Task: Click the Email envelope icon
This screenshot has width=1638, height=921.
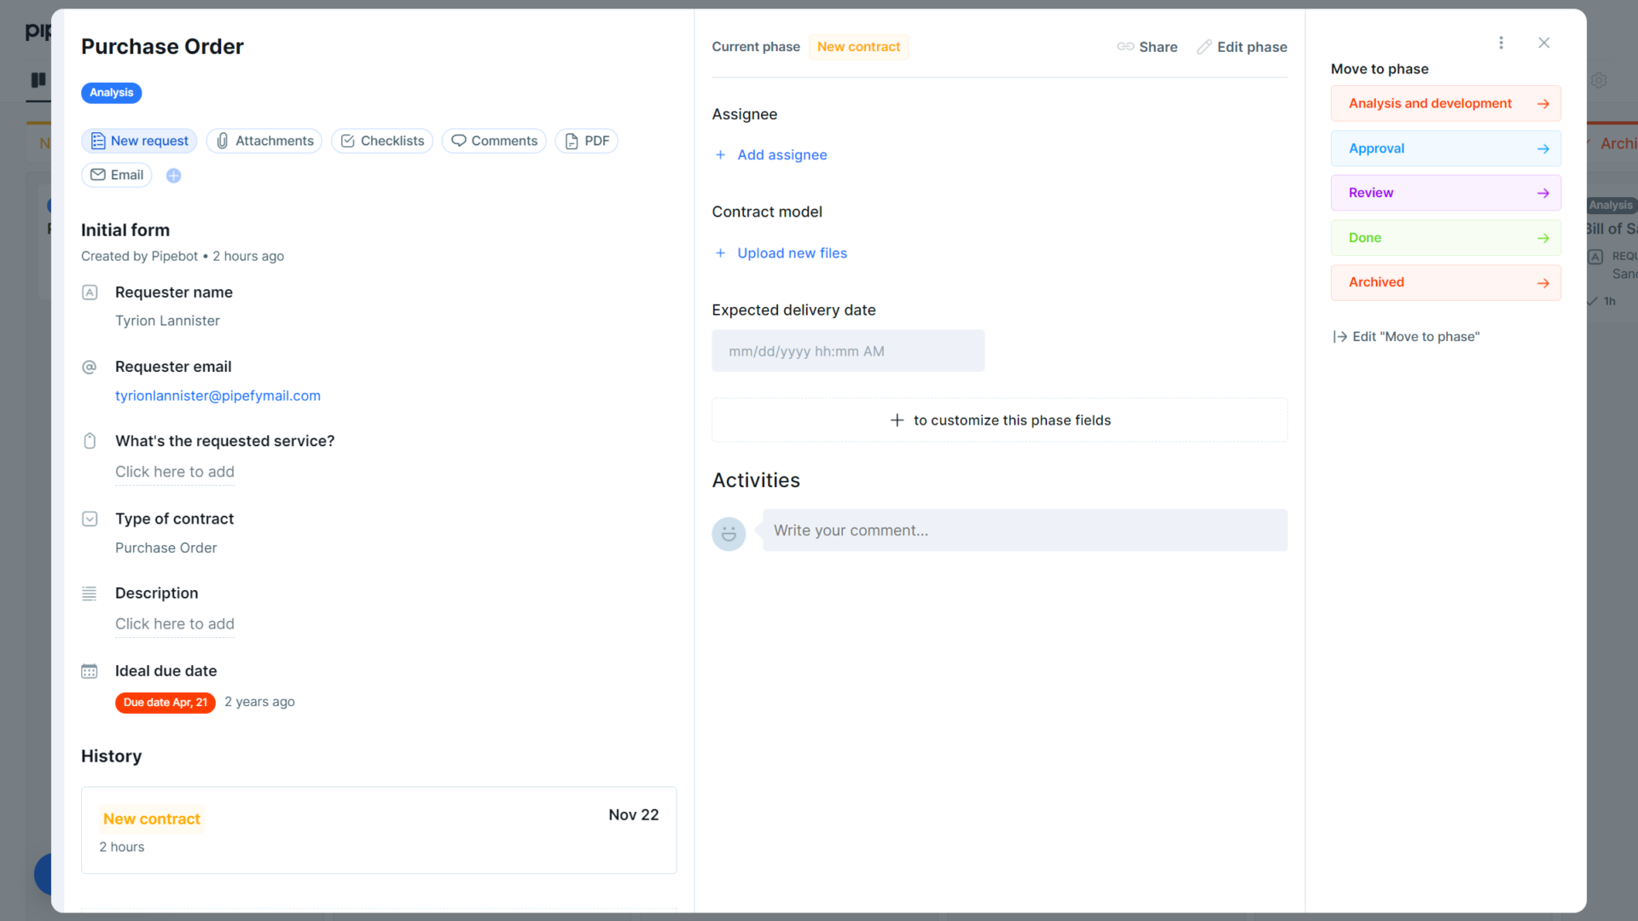Action: 98,175
